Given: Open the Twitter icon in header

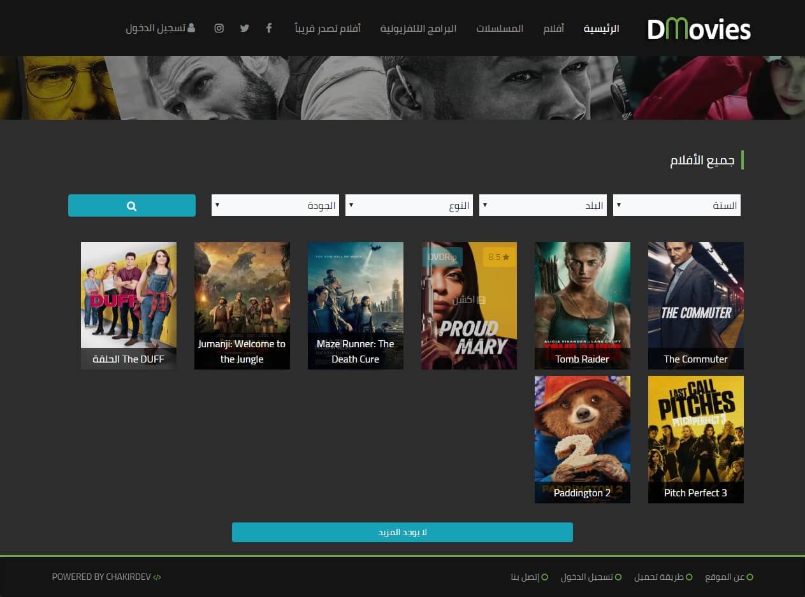Looking at the screenshot, I should (244, 28).
